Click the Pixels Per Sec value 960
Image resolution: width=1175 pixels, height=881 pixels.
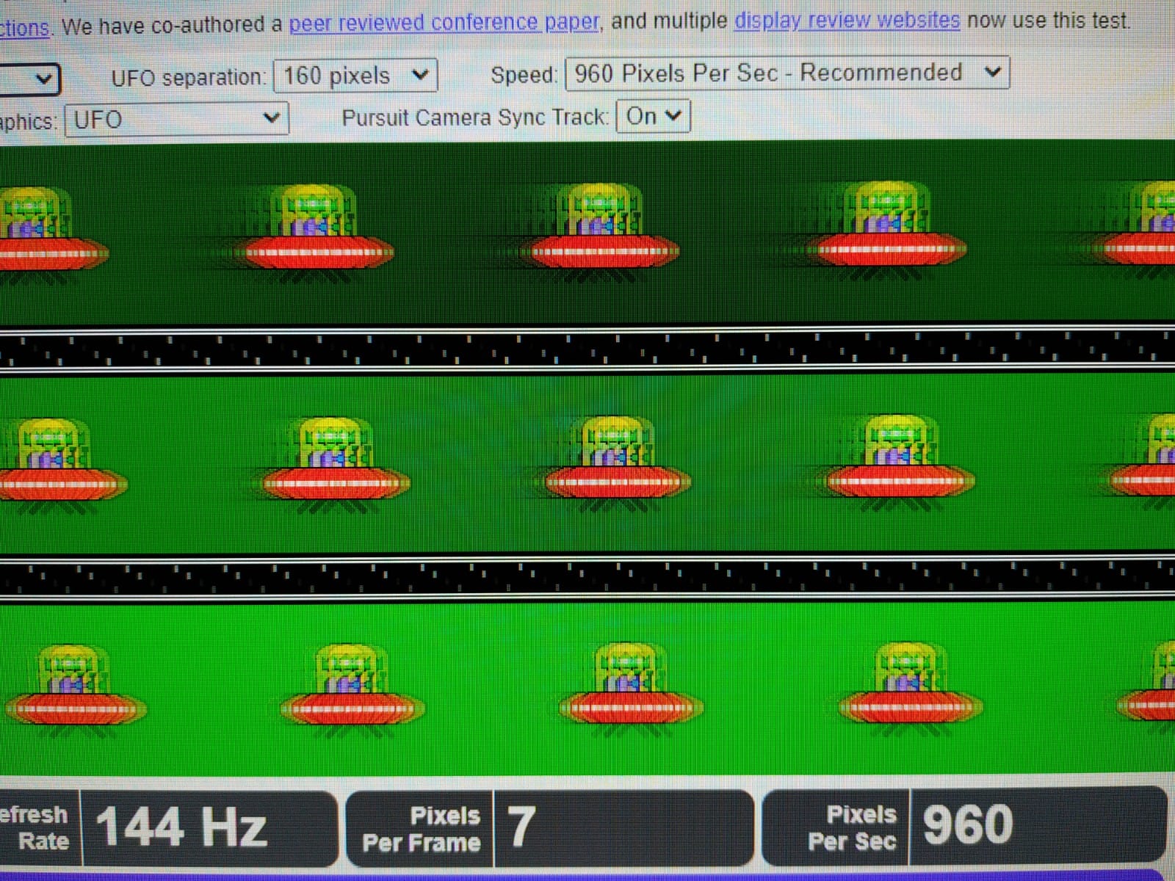(x=968, y=824)
